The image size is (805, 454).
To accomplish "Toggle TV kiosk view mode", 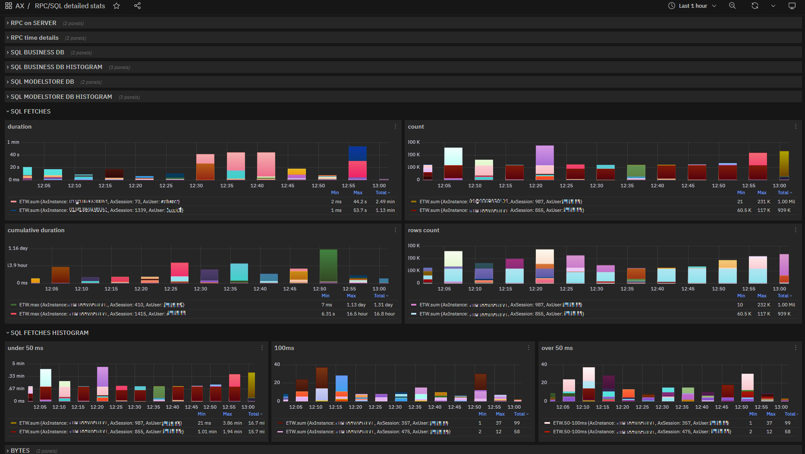I will [x=792, y=6].
